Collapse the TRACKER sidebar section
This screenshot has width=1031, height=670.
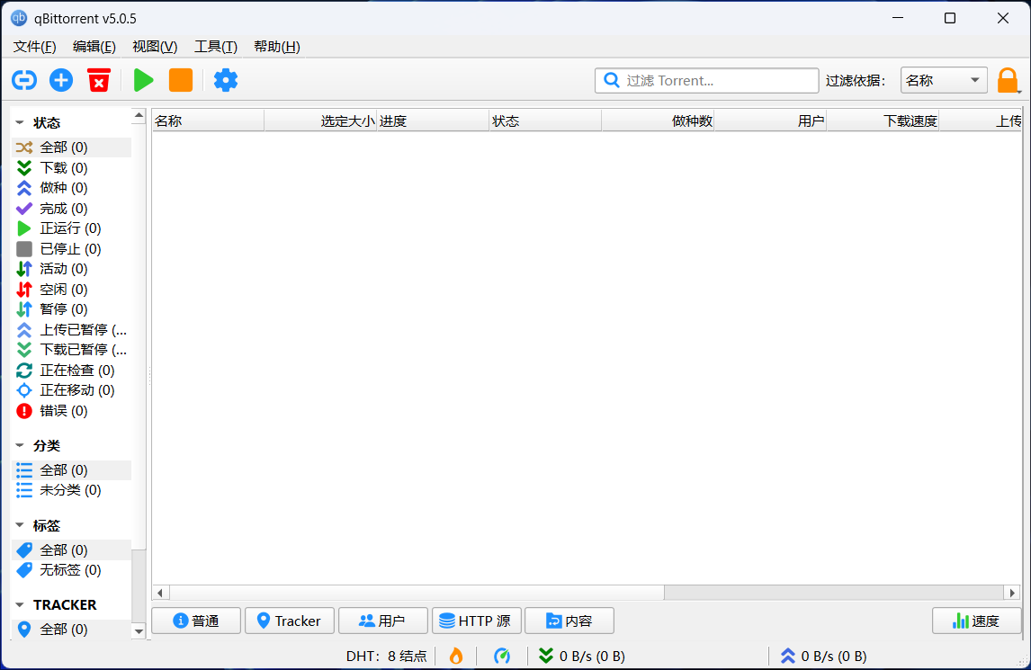[20, 604]
